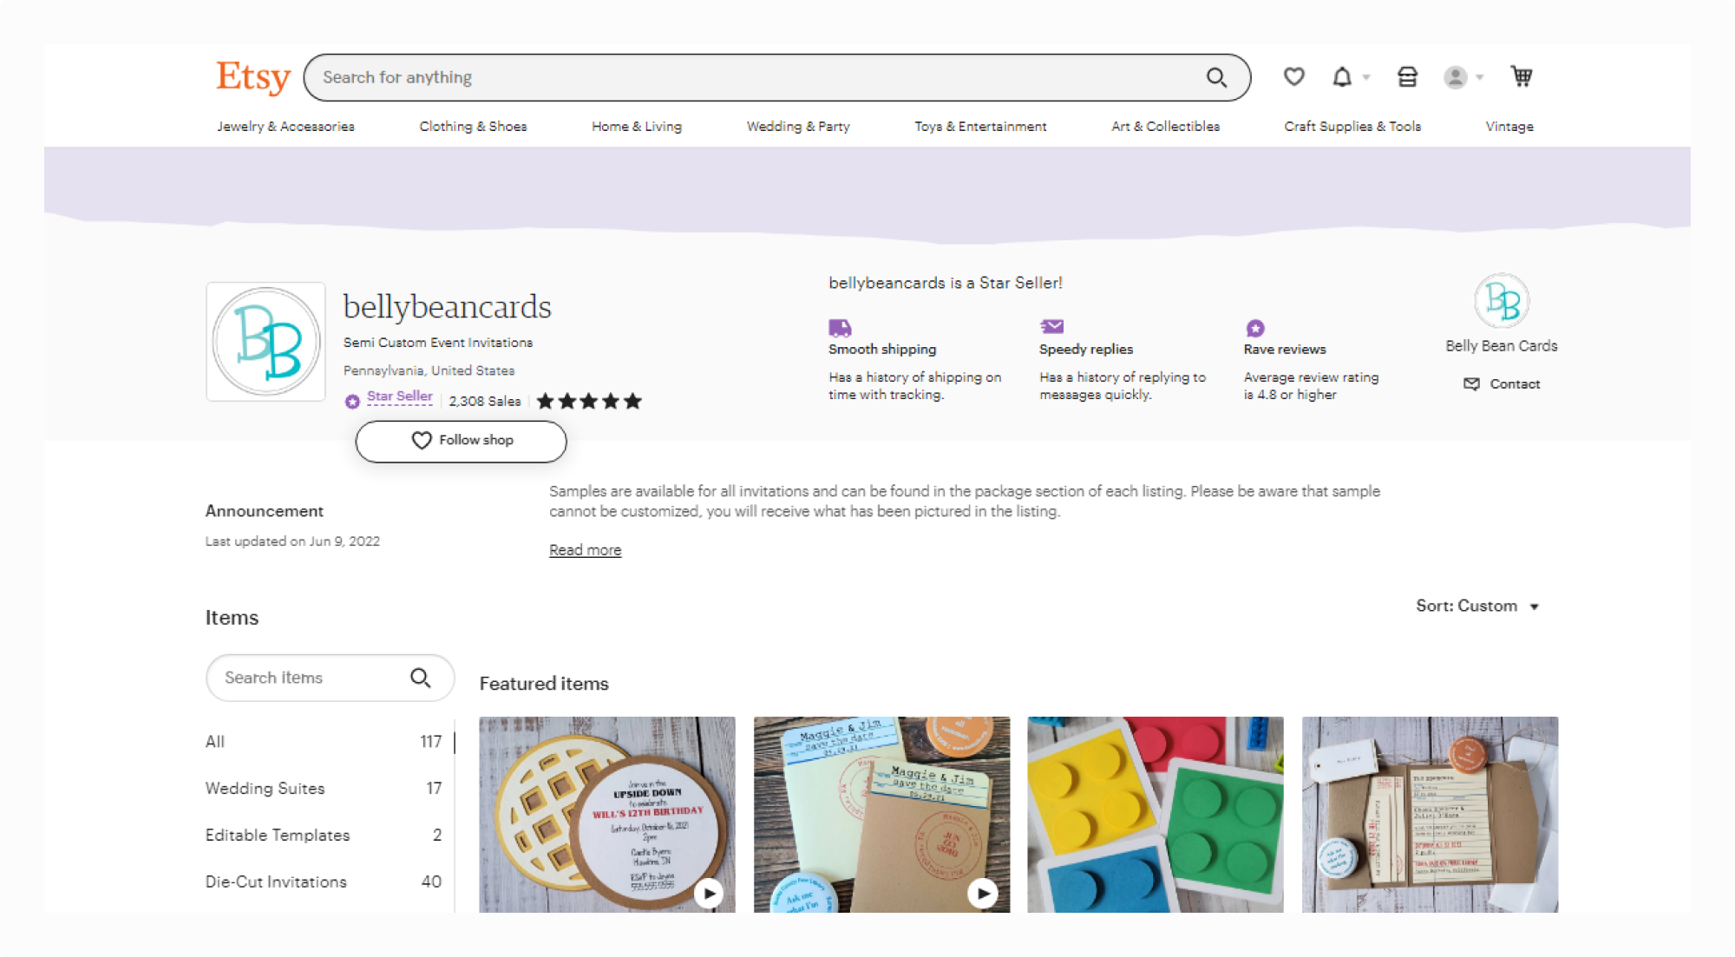
Task: Select Die-Cut Invitations section
Action: [324, 882]
